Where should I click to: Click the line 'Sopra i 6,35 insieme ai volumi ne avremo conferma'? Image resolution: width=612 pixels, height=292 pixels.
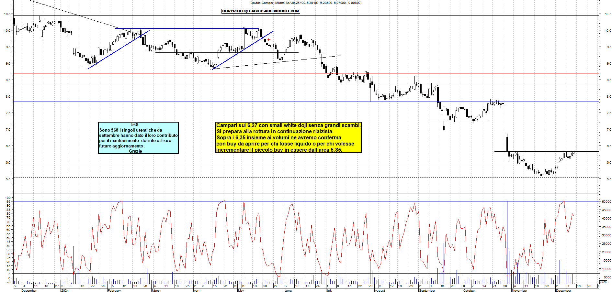(x=279, y=137)
